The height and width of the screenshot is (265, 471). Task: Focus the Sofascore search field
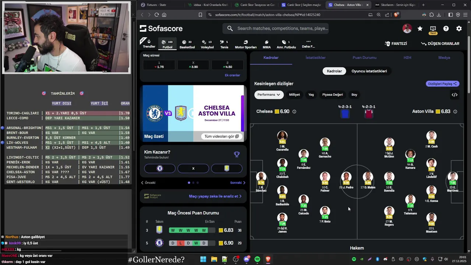pyautogui.click(x=275, y=28)
